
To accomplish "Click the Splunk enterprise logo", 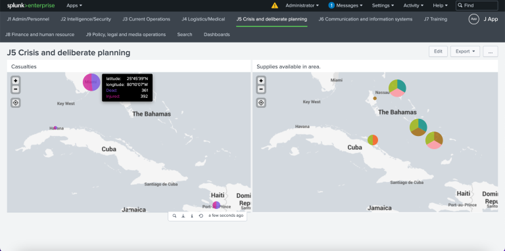I will [31, 5].
